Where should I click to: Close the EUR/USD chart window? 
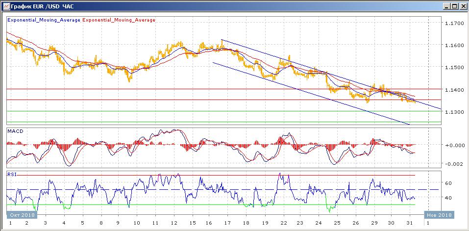[462, 6]
